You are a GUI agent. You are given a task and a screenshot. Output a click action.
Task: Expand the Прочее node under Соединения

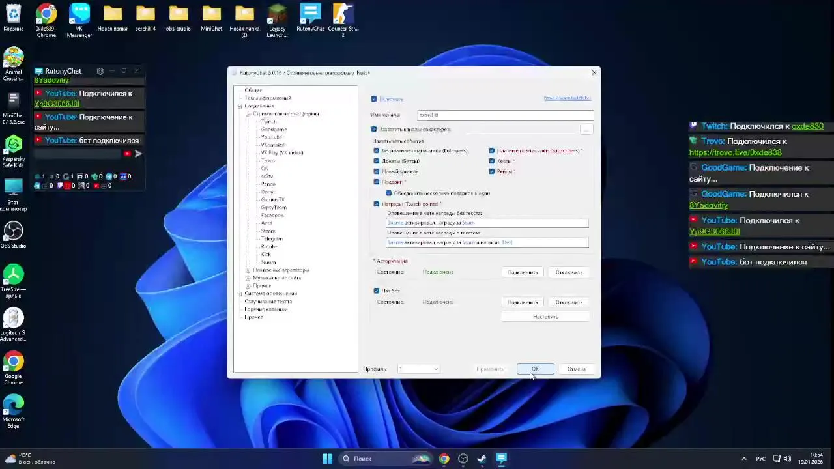(x=248, y=286)
